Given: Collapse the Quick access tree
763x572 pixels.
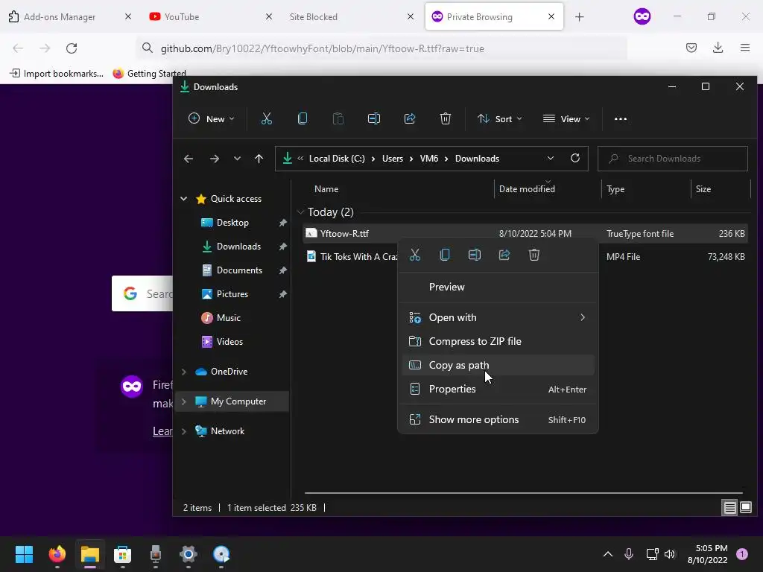Looking at the screenshot, I should pos(184,198).
